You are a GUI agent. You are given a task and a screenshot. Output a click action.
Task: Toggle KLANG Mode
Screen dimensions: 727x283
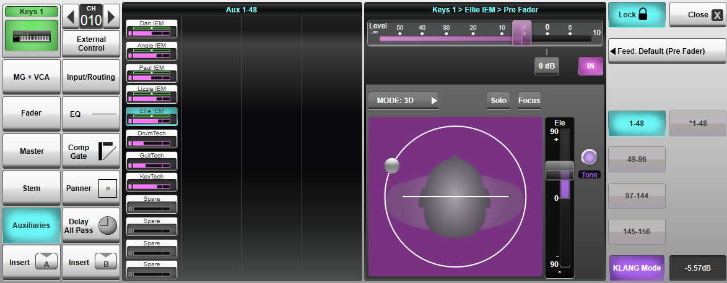click(x=637, y=268)
